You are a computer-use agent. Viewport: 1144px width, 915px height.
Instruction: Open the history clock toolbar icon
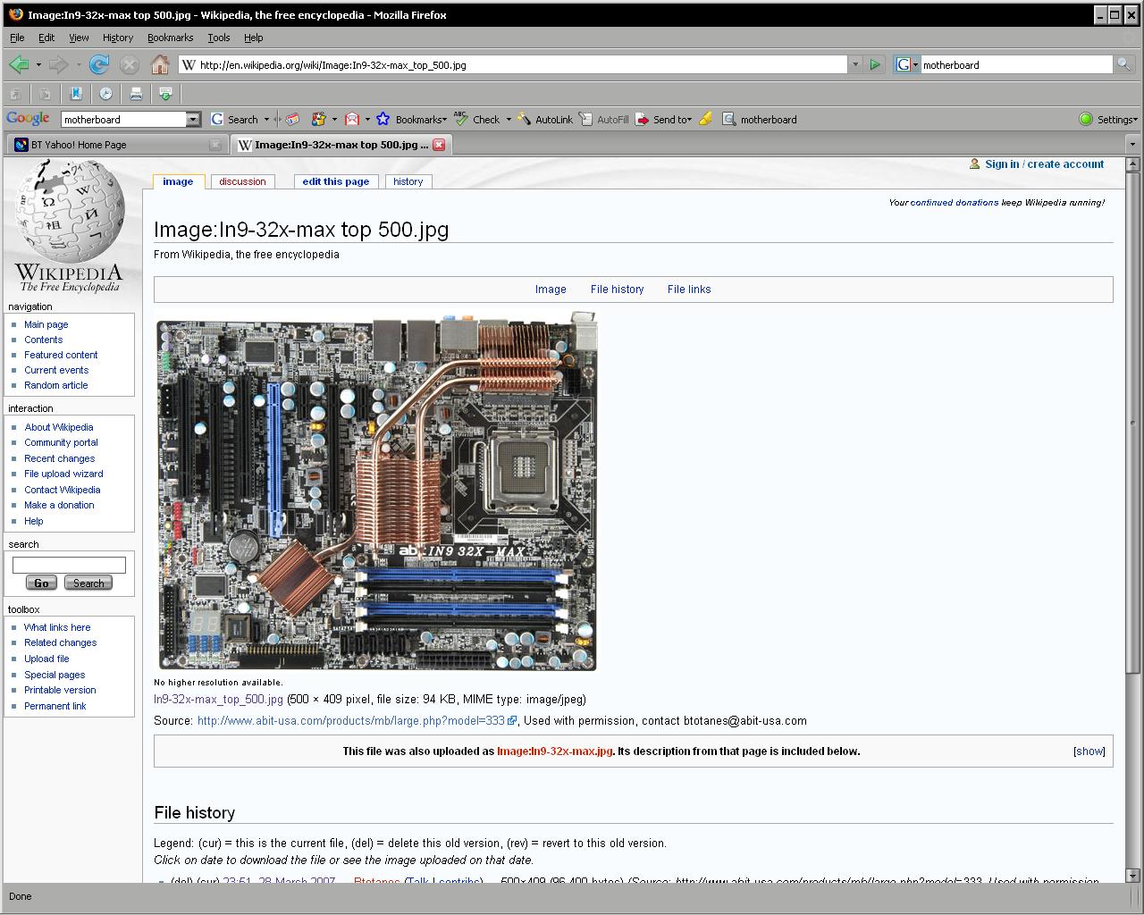105,93
